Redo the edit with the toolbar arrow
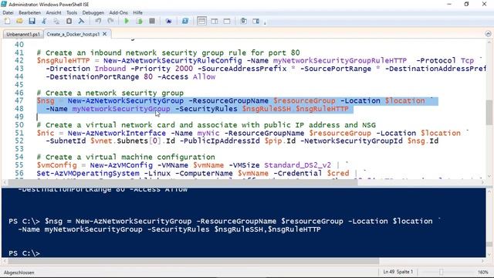 click(110, 21)
